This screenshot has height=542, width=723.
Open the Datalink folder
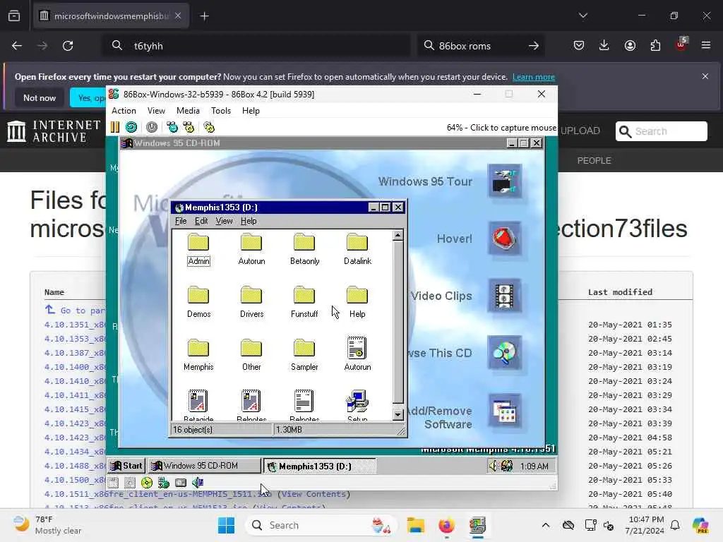coord(357,249)
